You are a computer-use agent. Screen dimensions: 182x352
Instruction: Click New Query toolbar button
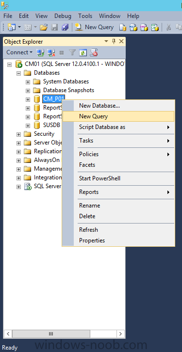pos(94,27)
